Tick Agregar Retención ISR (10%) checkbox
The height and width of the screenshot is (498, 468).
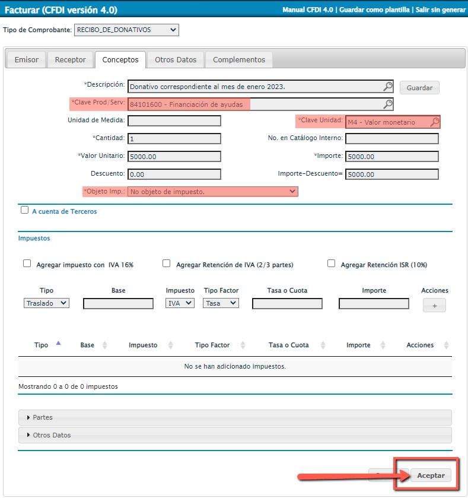point(332,264)
